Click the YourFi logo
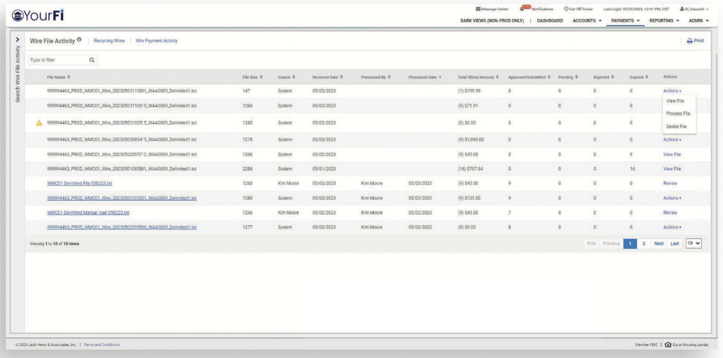Screen dimensions: 723x358 pyautogui.click(x=38, y=16)
